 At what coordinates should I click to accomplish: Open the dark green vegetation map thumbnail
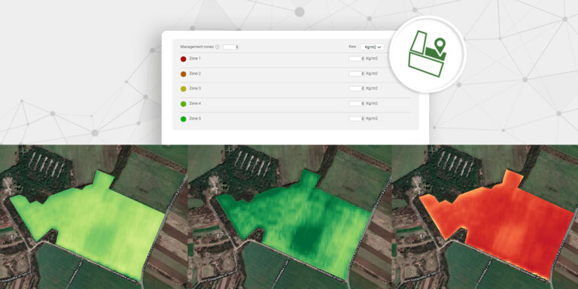coord(289,217)
